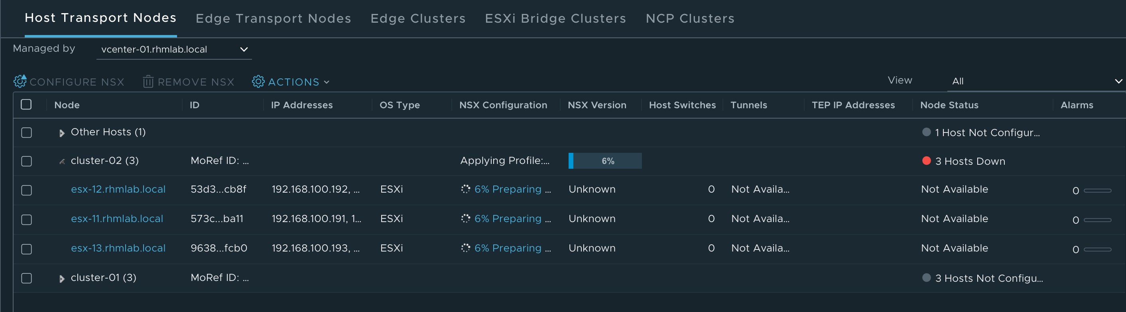Click the alarms bar for esx-11 row

pyautogui.click(x=1097, y=220)
